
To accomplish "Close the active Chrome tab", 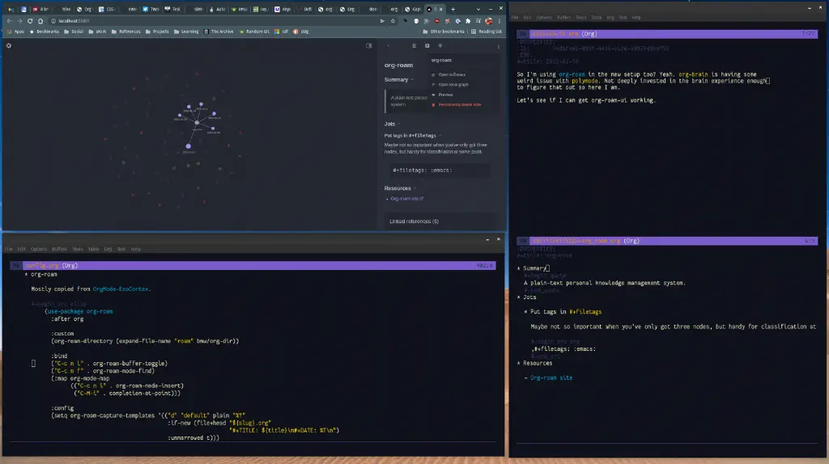I will coord(440,9).
